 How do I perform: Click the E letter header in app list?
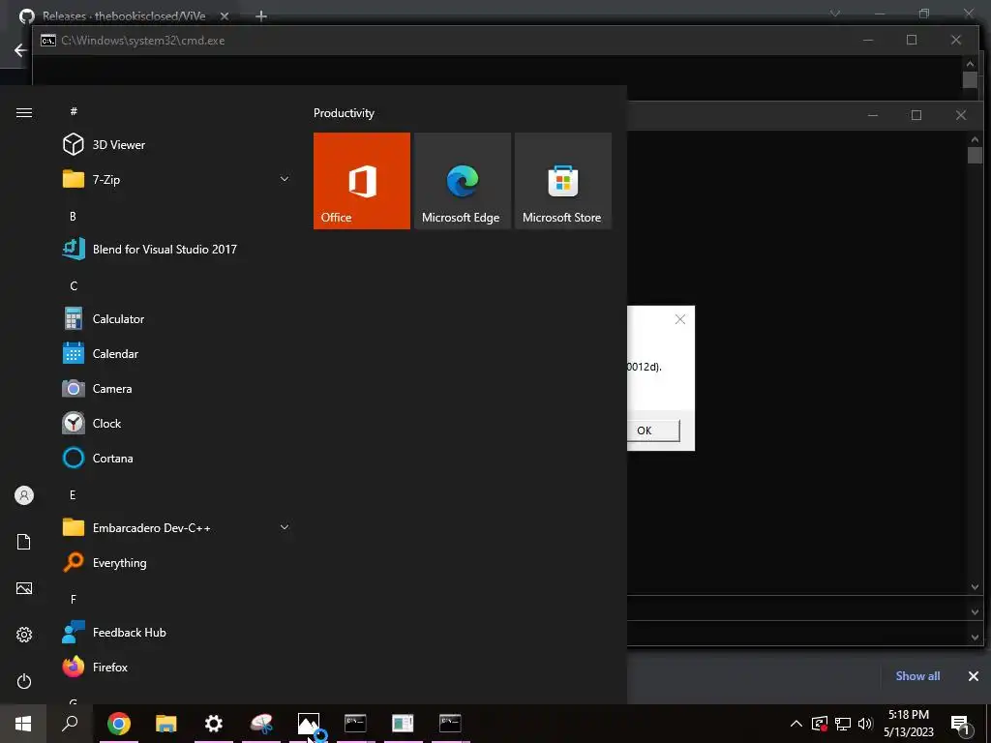[73, 494]
